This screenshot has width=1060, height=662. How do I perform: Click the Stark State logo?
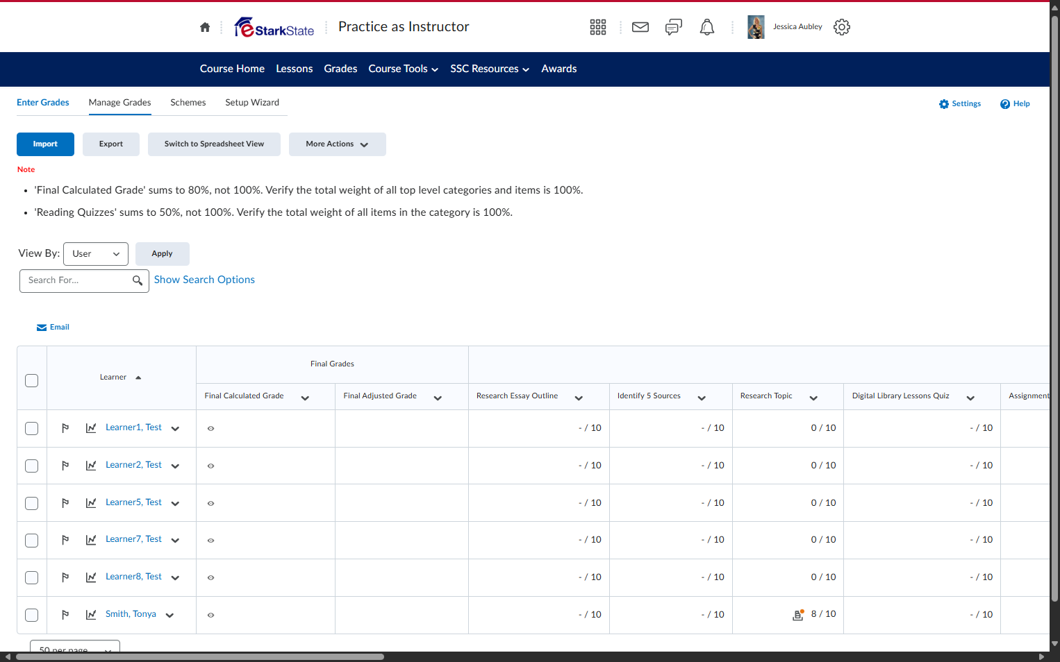click(x=274, y=27)
